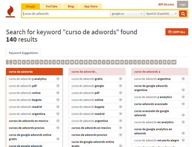Add 'curso de adwords online' in middle column
192x147 pixels.
point(121,100)
